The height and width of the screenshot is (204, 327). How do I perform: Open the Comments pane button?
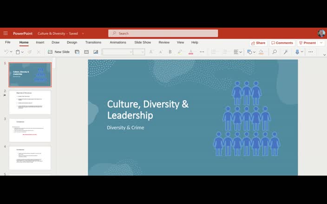coord(282,43)
